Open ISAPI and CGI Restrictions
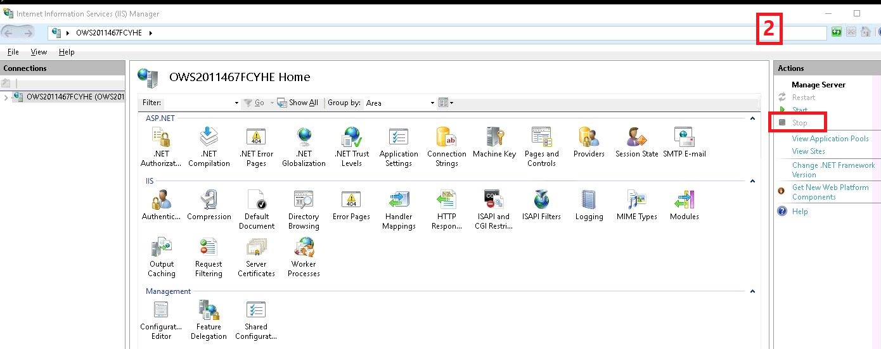The image size is (881, 349). (x=494, y=209)
